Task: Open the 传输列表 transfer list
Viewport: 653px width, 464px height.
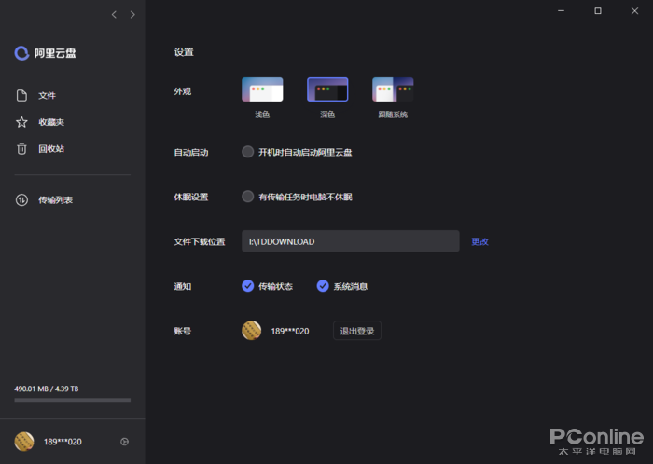Action: (x=44, y=200)
